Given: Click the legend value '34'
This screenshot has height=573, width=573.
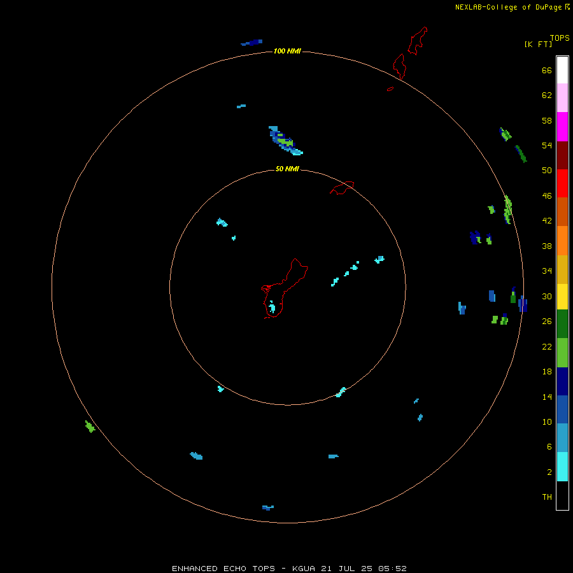Looking at the screenshot, I should [547, 271].
